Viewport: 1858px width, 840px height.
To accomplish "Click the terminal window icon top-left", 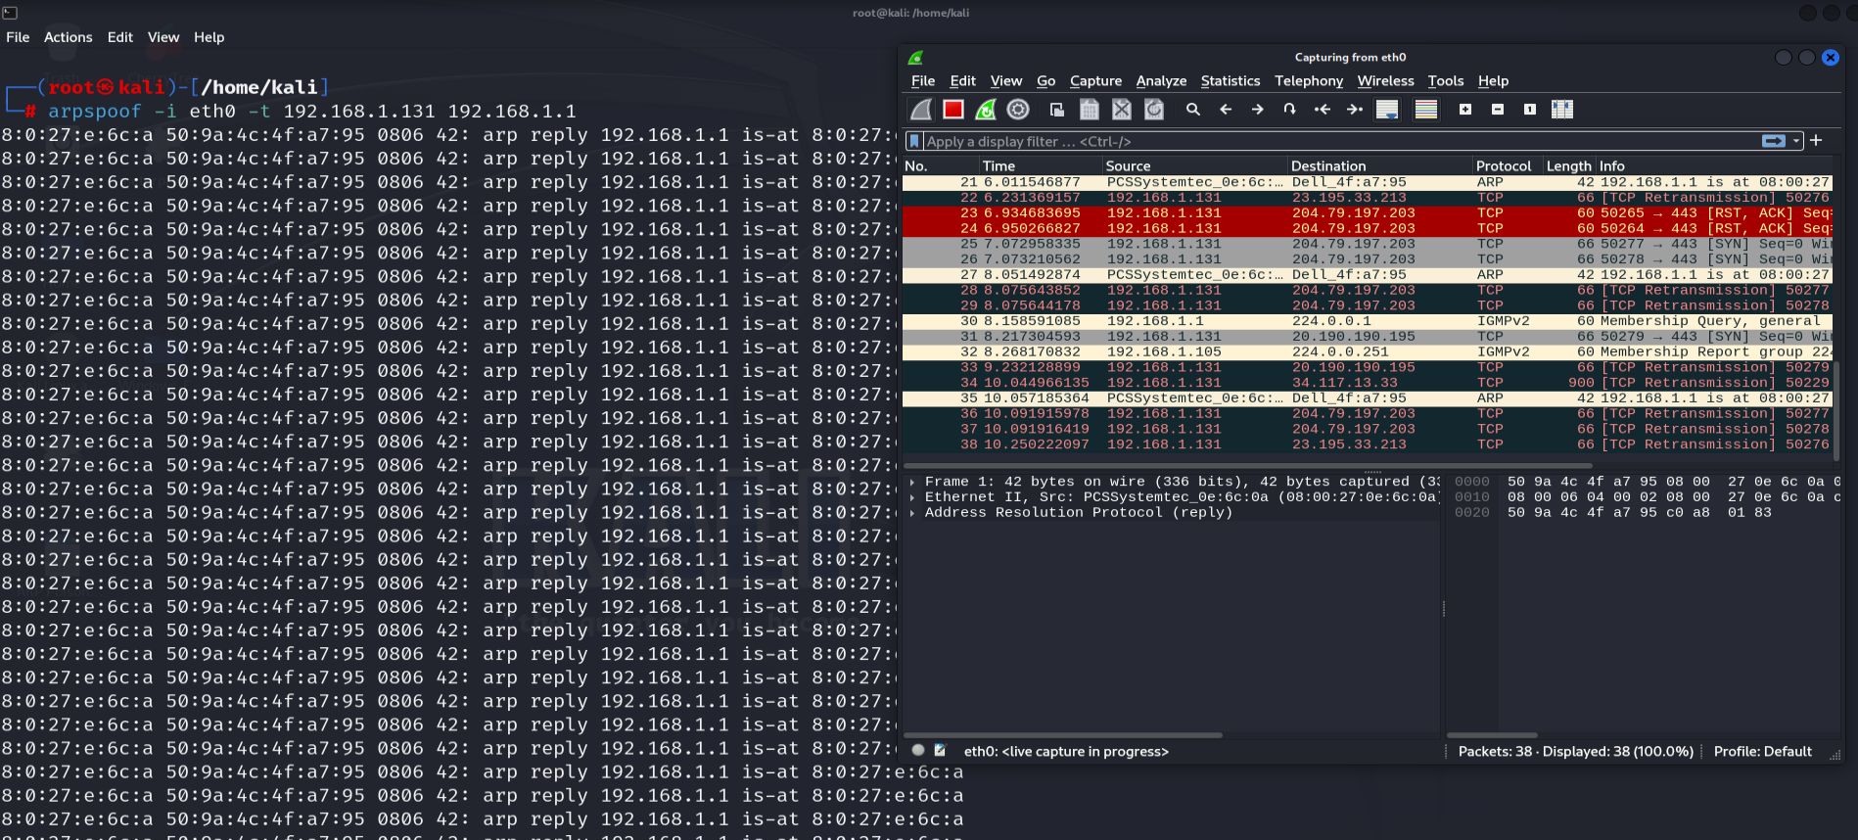I will 10,13.
